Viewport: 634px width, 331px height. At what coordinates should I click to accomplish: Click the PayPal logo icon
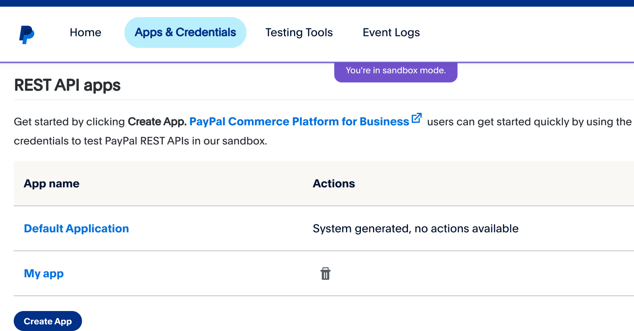(27, 35)
